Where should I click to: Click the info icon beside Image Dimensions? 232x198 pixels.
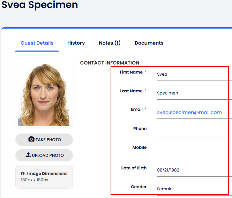[x=23, y=173]
